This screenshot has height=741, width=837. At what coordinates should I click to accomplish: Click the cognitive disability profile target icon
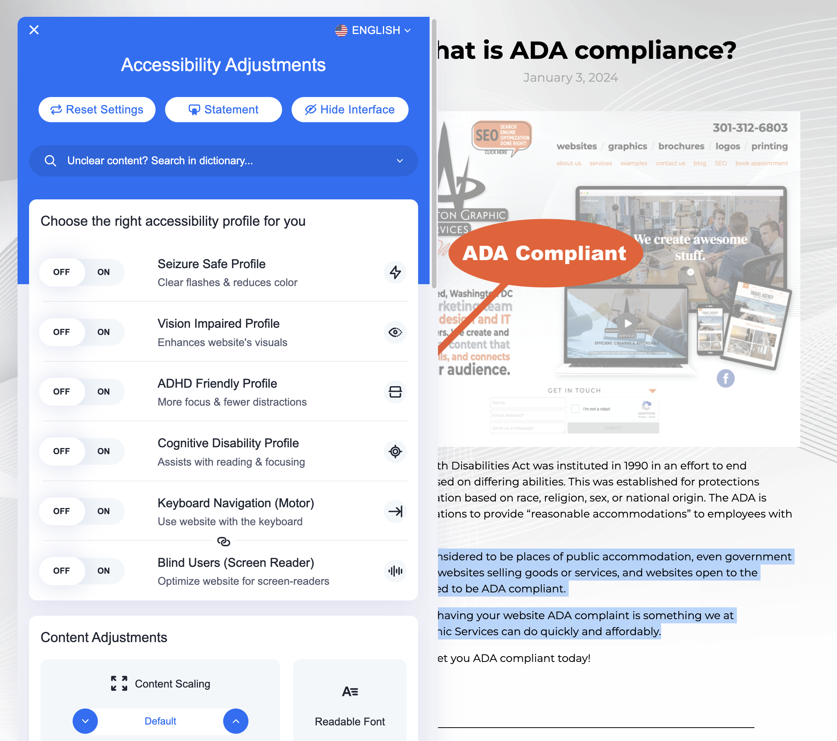click(395, 451)
